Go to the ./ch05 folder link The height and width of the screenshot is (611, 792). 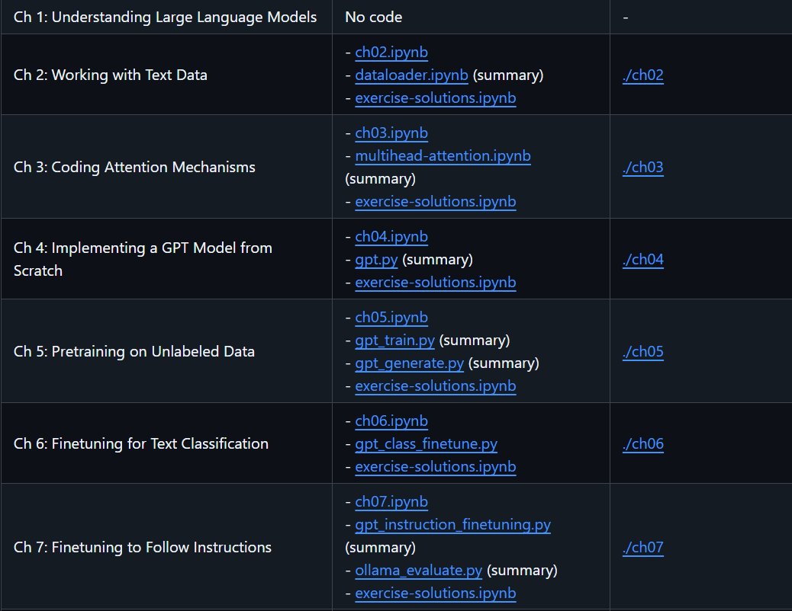tap(643, 352)
